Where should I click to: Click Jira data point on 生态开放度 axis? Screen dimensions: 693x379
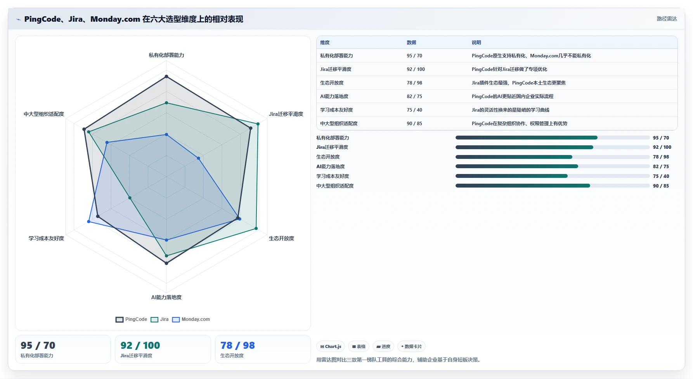point(256,229)
